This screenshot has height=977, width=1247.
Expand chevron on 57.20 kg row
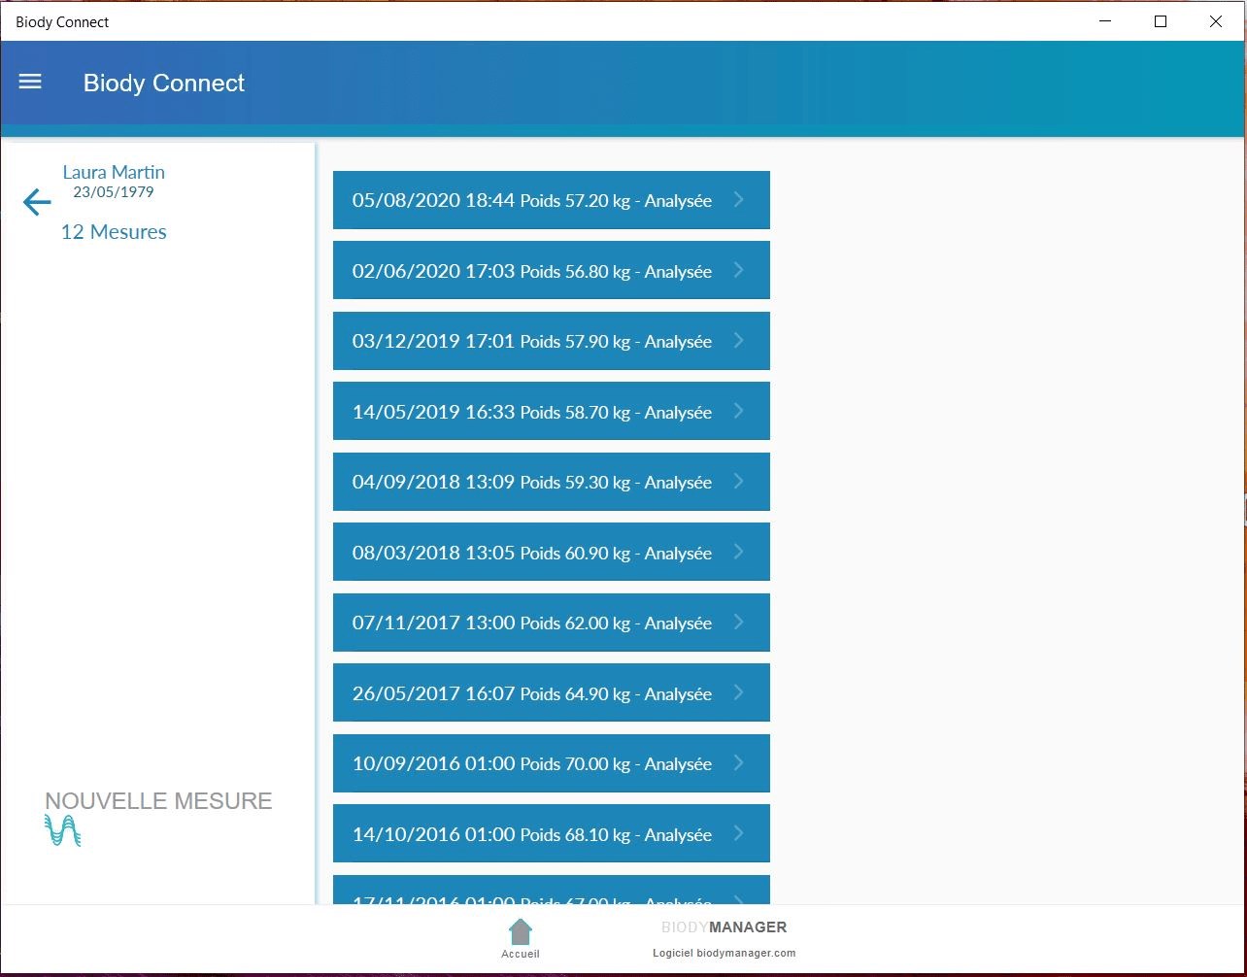pos(738,199)
